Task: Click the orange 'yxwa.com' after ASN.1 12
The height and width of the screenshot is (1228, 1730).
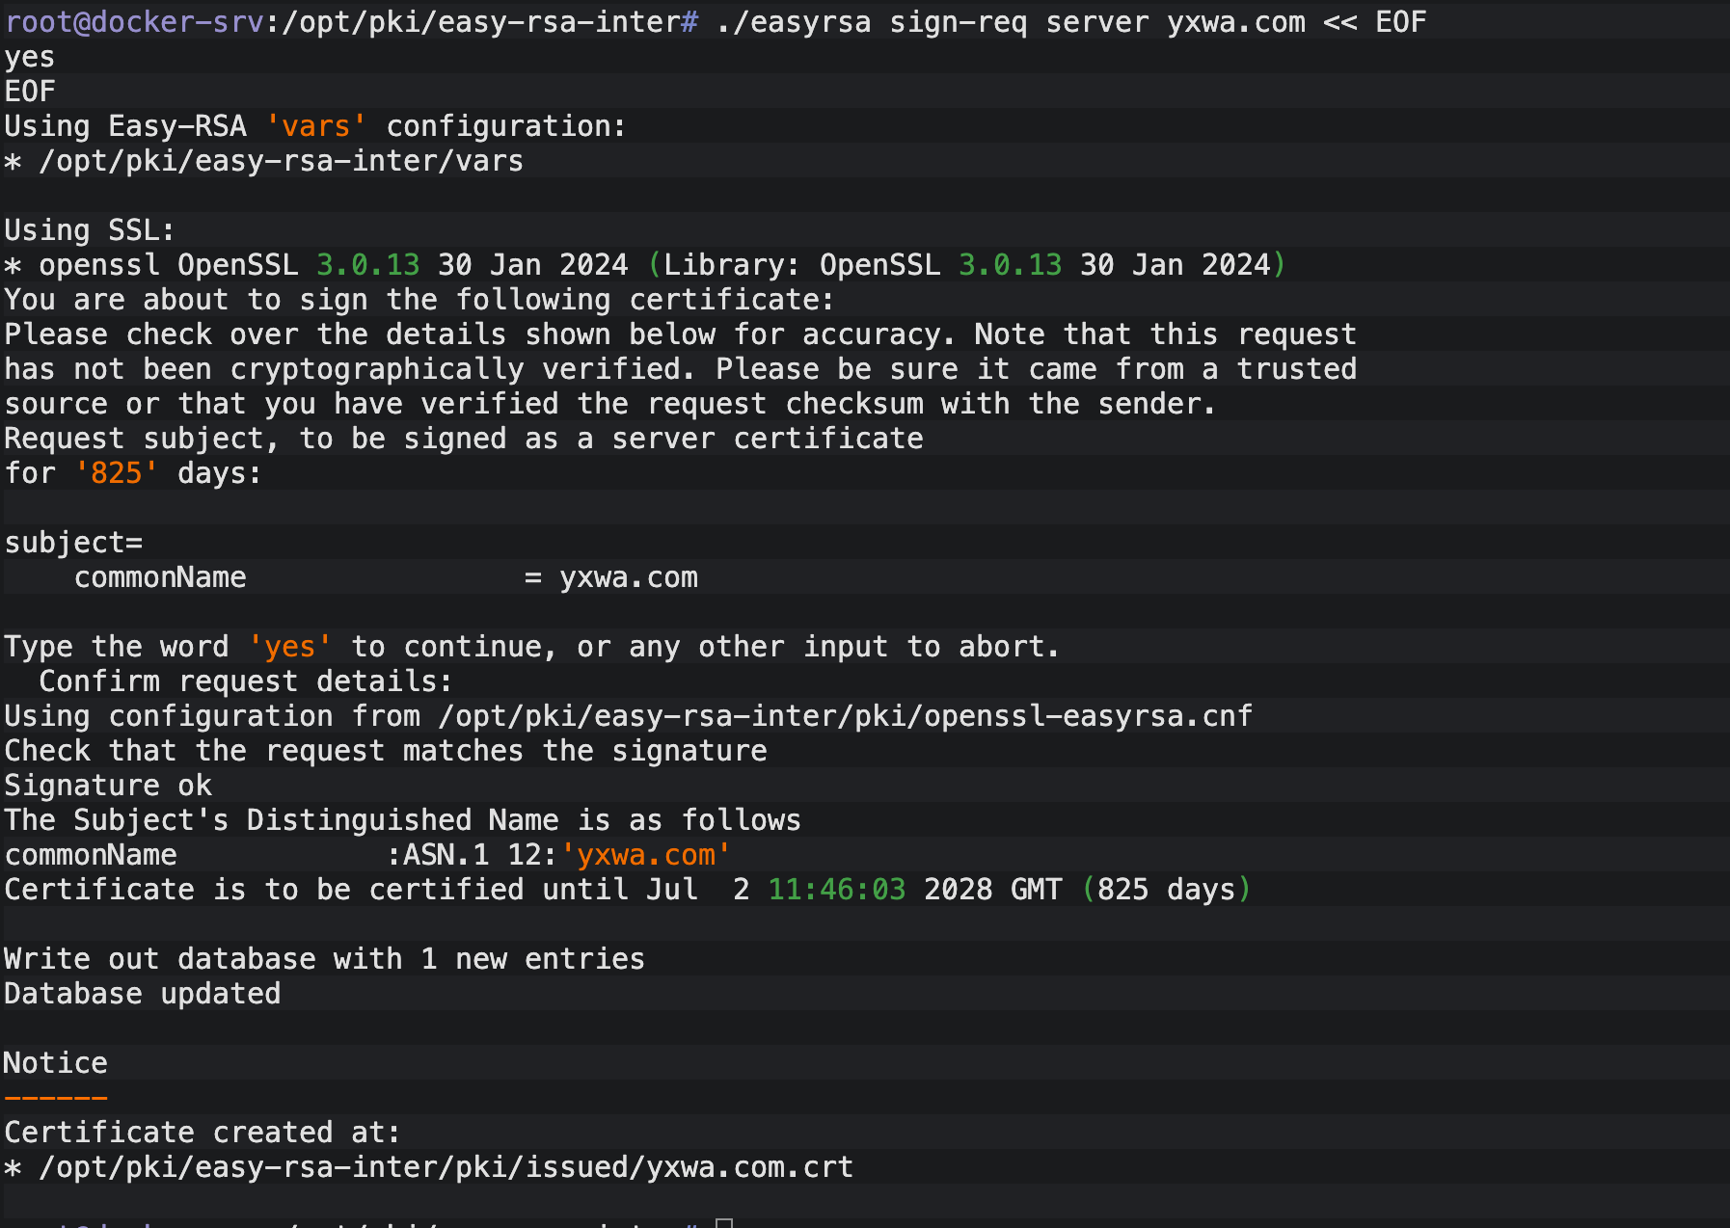Action: tap(645, 855)
